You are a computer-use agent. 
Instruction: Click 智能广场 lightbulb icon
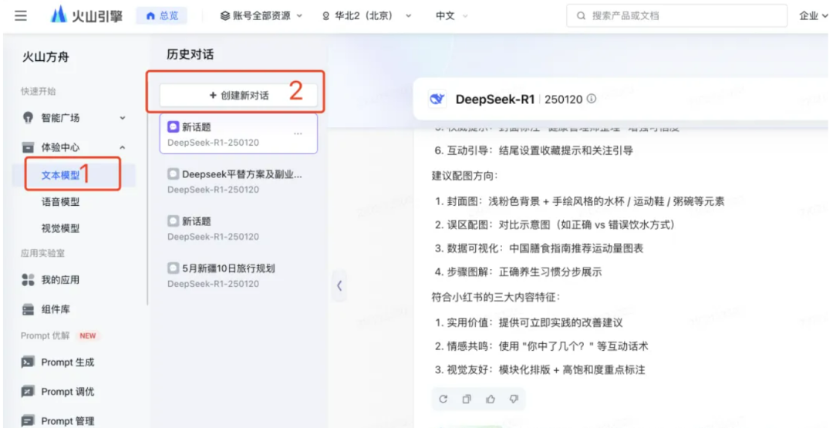point(28,118)
